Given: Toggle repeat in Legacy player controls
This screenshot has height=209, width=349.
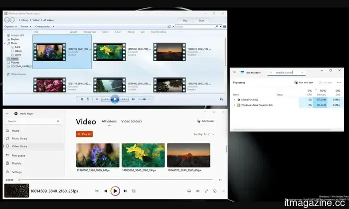Looking at the screenshot, I should pyautogui.click(x=88, y=100).
